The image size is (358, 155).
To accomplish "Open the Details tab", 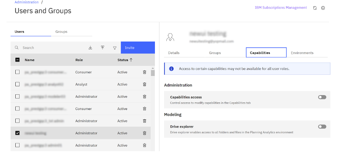I will (x=184, y=53).
